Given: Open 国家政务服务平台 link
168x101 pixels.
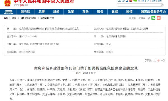Looking at the screenshot, I should 153,12.
